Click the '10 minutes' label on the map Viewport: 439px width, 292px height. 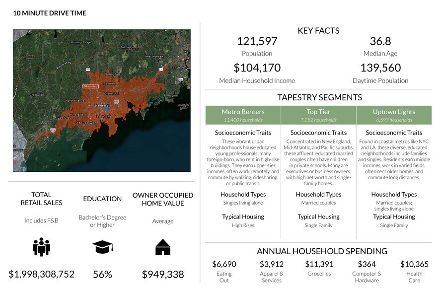tap(90, 86)
